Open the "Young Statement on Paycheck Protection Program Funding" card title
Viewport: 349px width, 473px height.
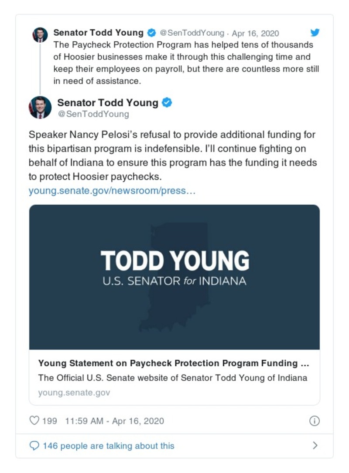[174, 363]
